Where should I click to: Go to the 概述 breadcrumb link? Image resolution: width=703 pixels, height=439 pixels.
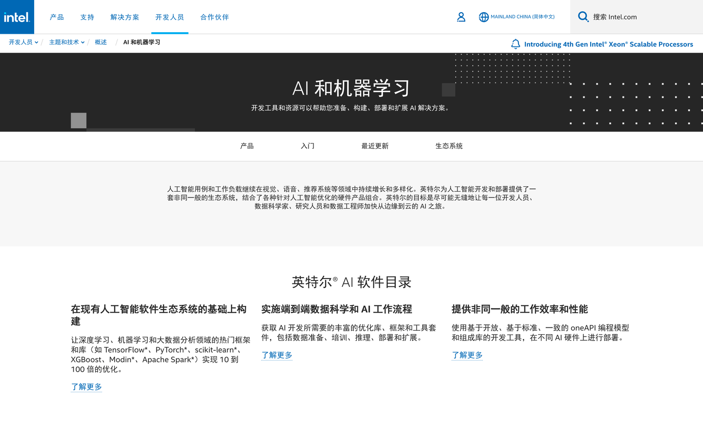point(101,42)
